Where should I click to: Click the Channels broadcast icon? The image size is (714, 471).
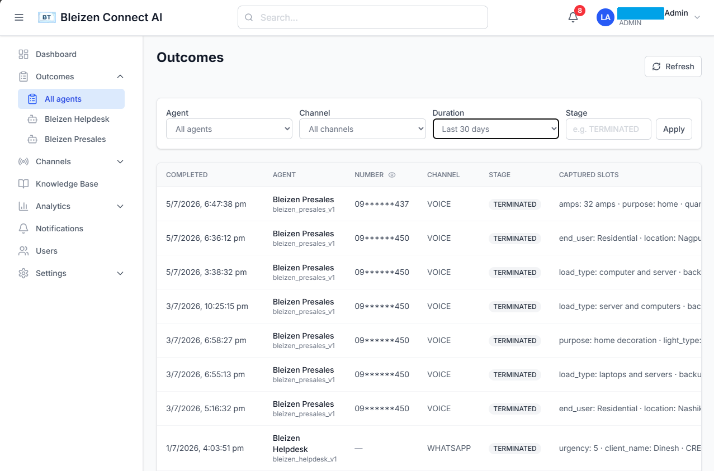coord(23,161)
